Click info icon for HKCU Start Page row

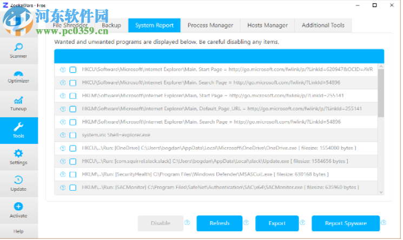pyautogui.click(x=63, y=70)
